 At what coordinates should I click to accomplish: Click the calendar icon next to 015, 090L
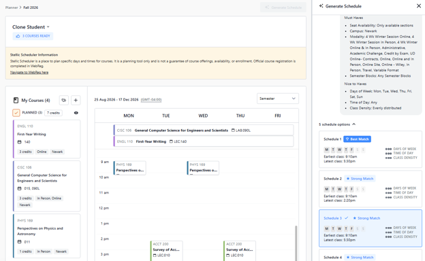tap(19, 188)
